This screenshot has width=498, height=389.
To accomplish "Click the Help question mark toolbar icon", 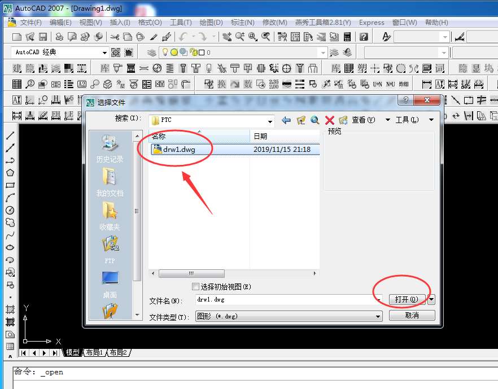I will [x=364, y=37].
